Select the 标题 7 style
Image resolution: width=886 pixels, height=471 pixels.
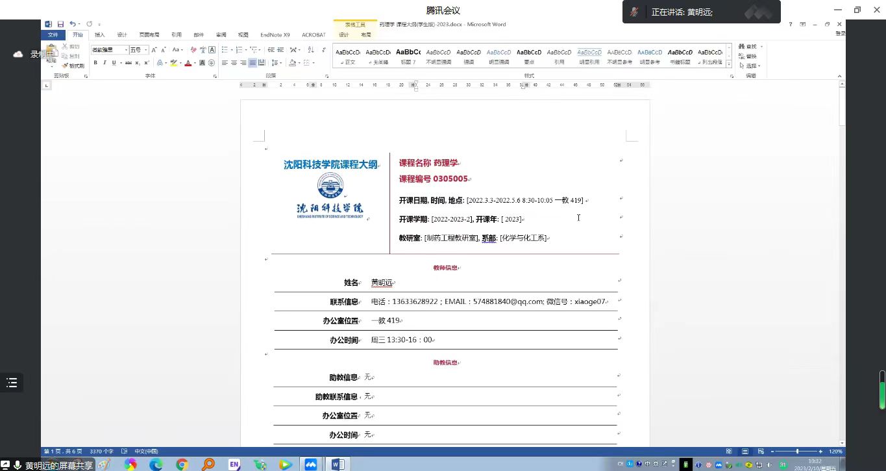point(408,56)
